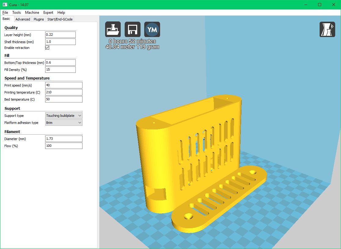Click the Printing temperature input field
The height and width of the screenshot is (249, 341).
click(64, 92)
